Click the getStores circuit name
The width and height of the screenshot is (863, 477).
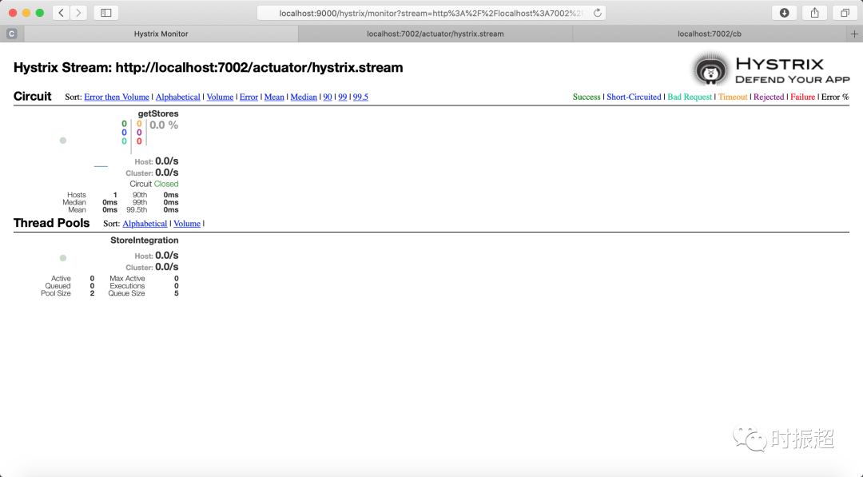[x=158, y=113]
